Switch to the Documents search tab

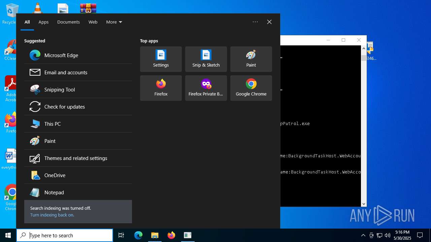coord(68,22)
